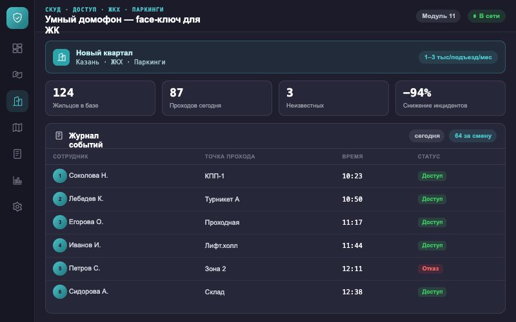Select the 64 за смену pill
The height and width of the screenshot is (322, 516).
(473, 136)
